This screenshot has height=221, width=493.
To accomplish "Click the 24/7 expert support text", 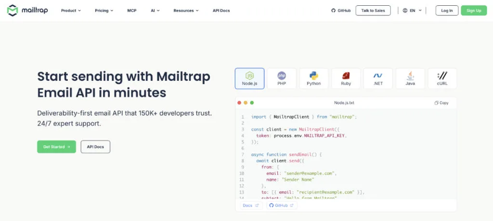I will 69,123.
